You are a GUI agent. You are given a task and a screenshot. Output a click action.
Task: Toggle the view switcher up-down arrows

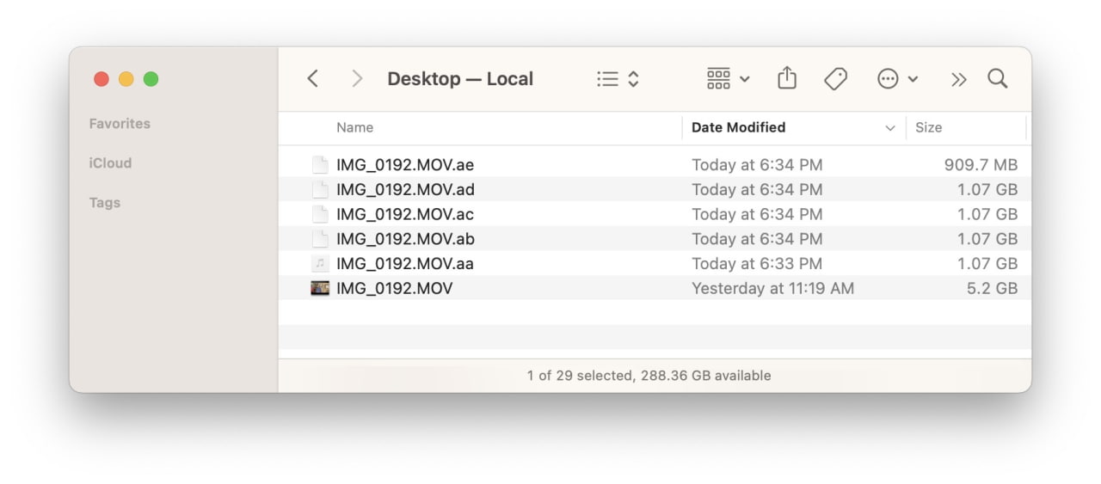(x=634, y=79)
